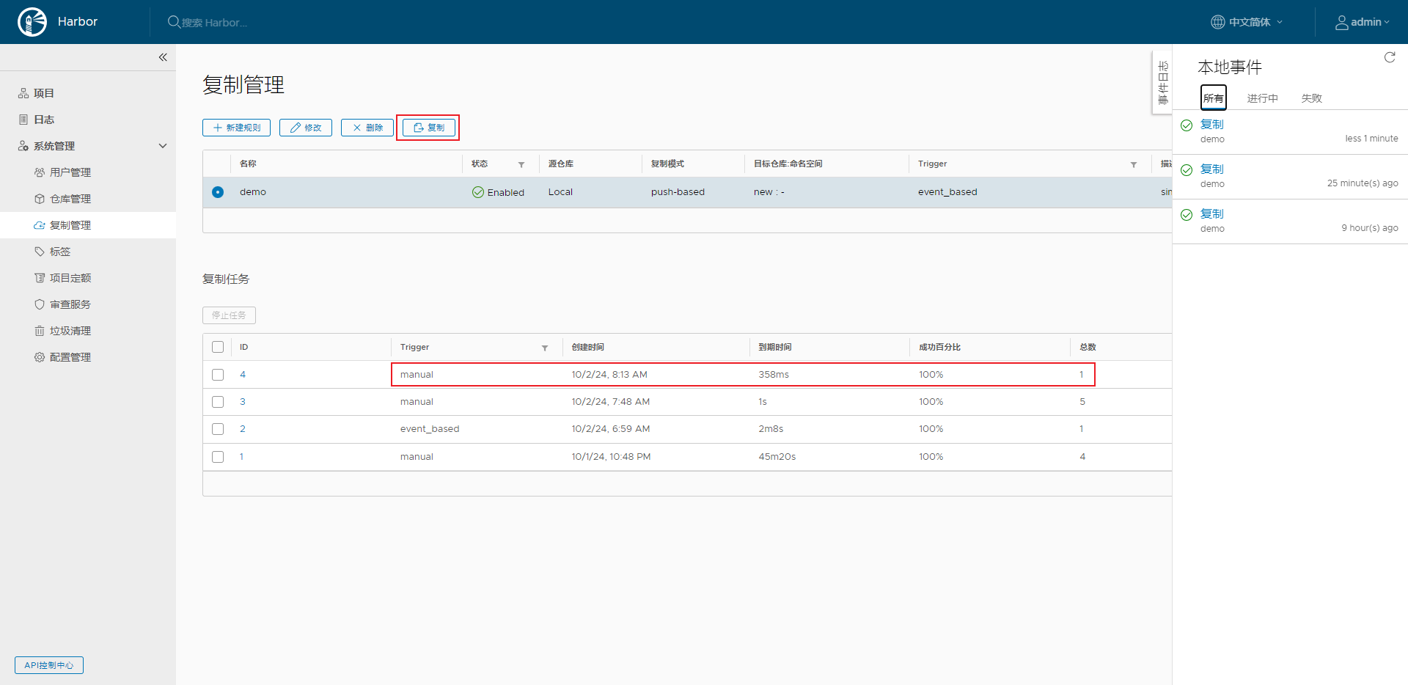Image resolution: width=1408 pixels, height=685 pixels.
Task: Filter tasks table by Trigger column
Action: [545, 348]
